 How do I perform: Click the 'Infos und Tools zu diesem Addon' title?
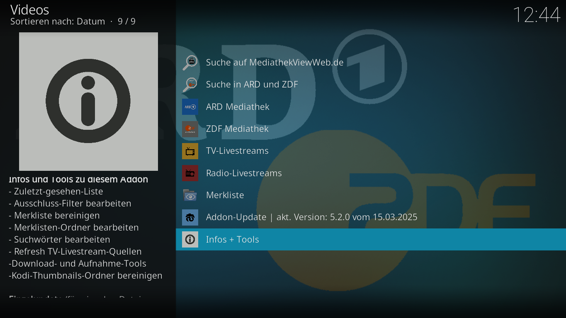tap(78, 180)
